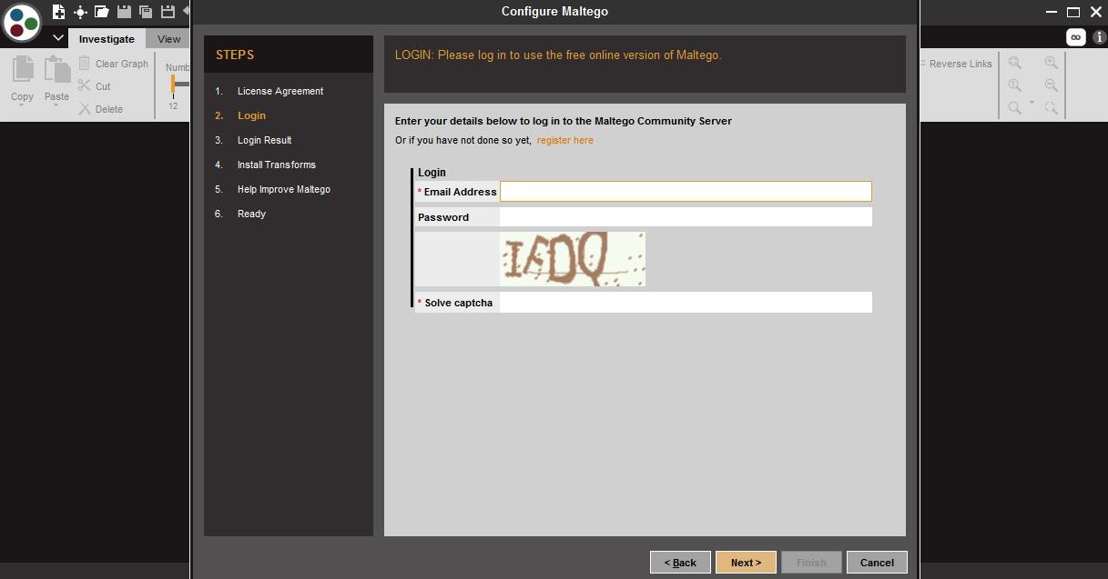Open the Maltego application menu logo
The image size is (1108, 579).
point(22,22)
